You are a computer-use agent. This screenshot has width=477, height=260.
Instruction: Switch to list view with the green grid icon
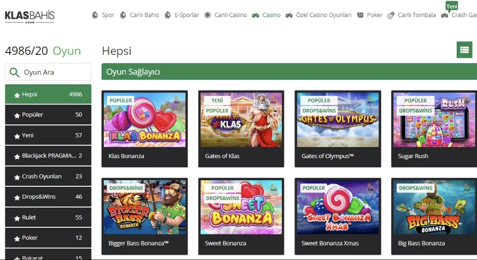pos(464,50)
